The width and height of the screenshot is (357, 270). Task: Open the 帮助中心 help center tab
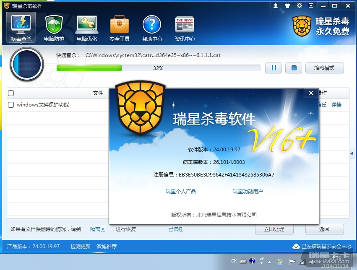coord(152,28)
